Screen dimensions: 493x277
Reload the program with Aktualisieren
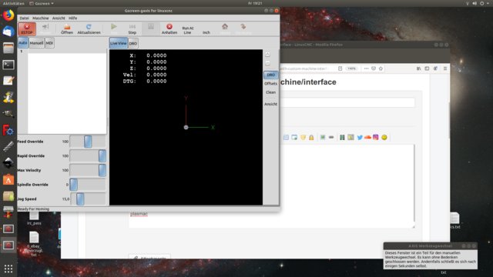(x=89, y=29)
